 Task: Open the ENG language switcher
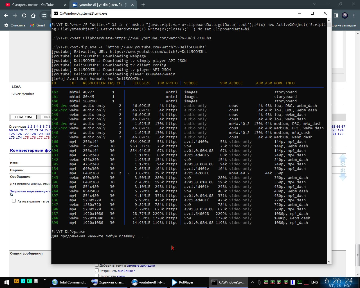(x=314, y=282)
